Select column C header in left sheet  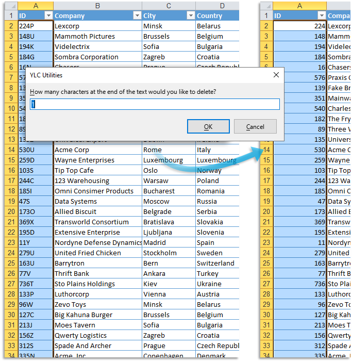(169, 6)
